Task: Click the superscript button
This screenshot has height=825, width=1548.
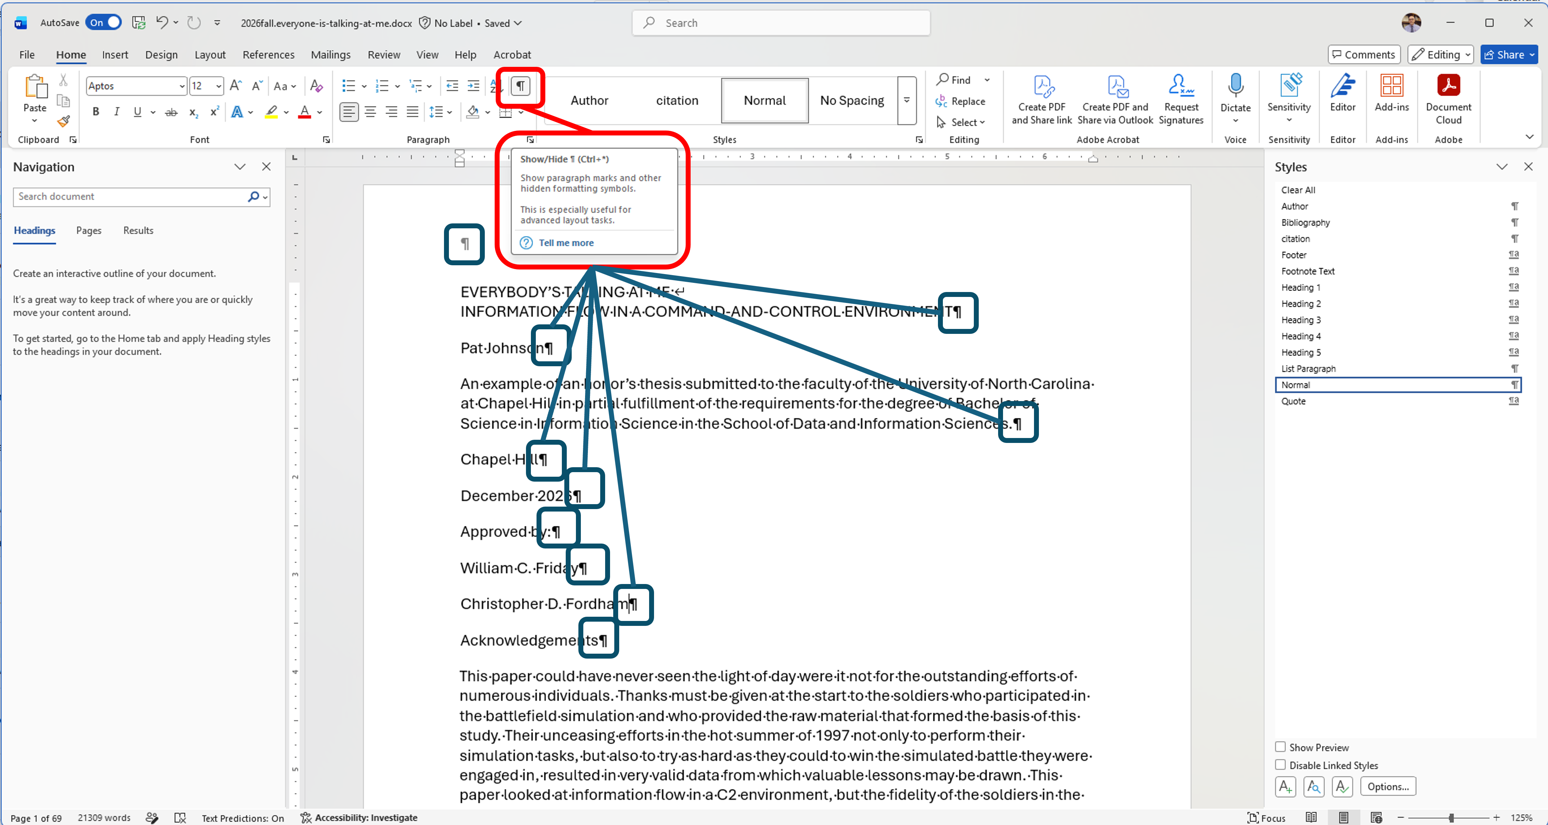Action: (x=215, y=112)
